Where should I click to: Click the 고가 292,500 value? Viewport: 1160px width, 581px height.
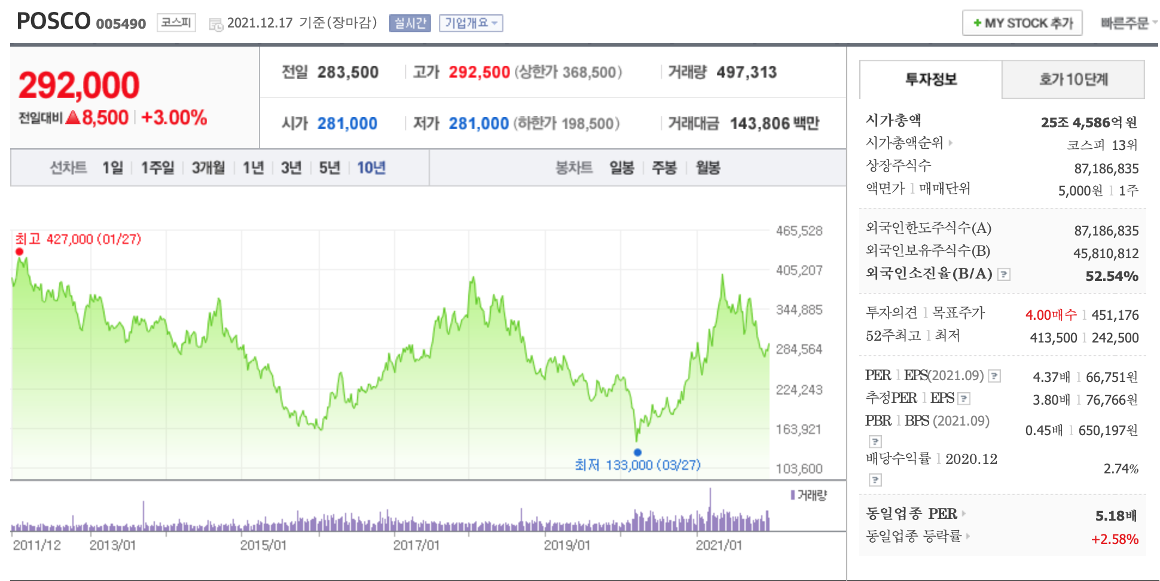480,72
